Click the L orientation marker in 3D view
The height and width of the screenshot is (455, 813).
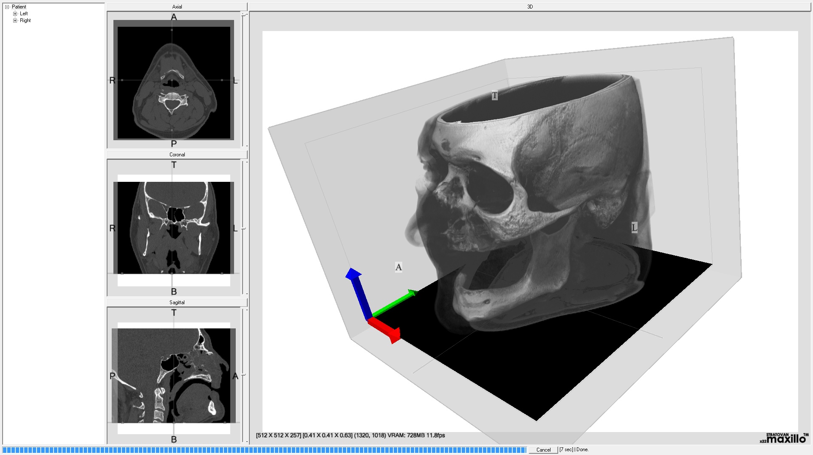[634, 227]
